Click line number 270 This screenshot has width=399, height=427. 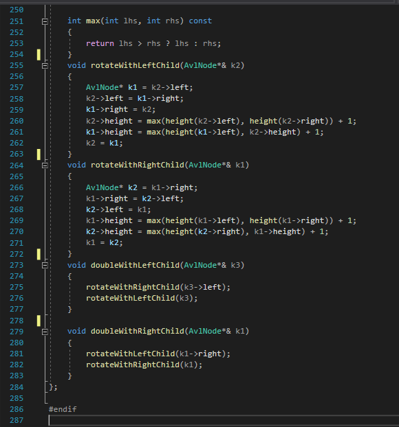[17, 231]
